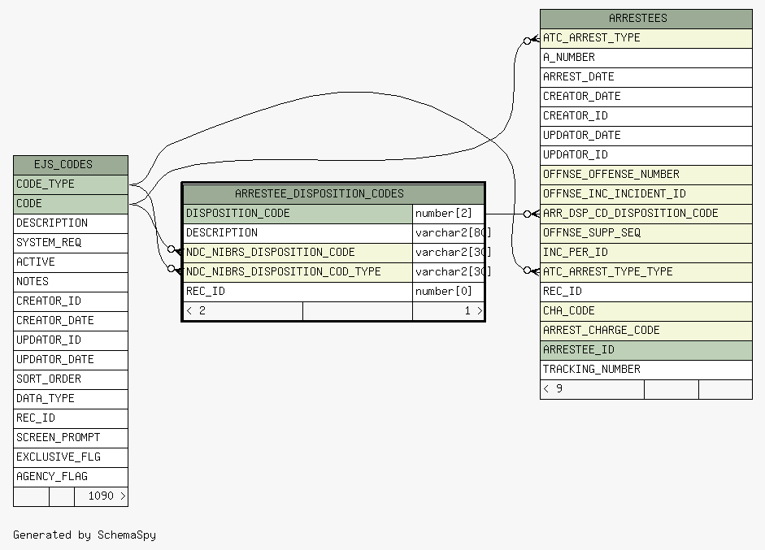
Task: Select the OFFNSE_SUPP_SEQ column
Action: tap(646, 233)
